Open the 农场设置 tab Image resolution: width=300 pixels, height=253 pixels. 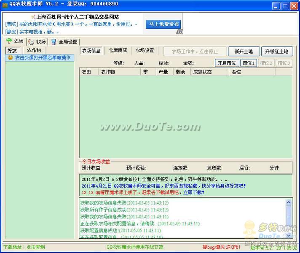(145, 50)
